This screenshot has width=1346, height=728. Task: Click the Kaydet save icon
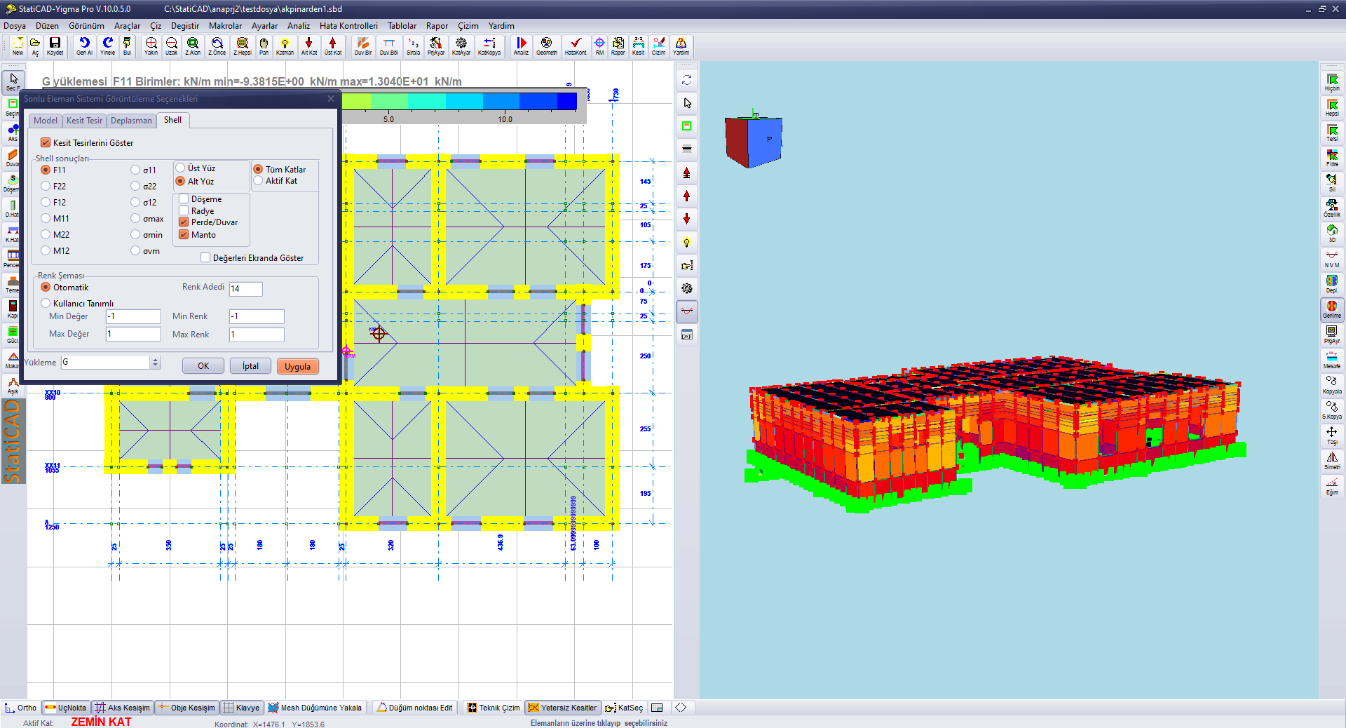click(55, 46)
